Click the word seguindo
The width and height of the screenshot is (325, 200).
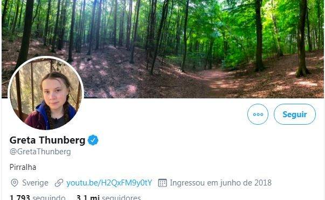tap(49, 197)
